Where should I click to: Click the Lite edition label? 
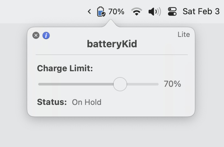click(184, 35)
